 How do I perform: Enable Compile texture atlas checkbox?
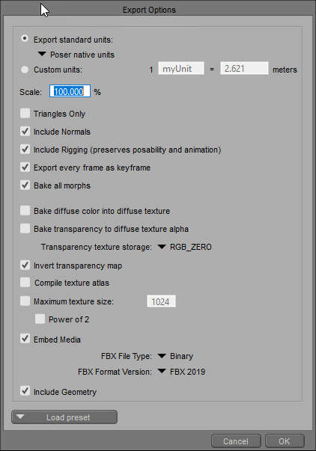pos(25,283)
